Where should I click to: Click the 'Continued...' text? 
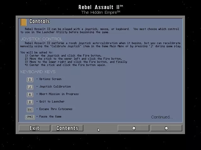point(162,117)
